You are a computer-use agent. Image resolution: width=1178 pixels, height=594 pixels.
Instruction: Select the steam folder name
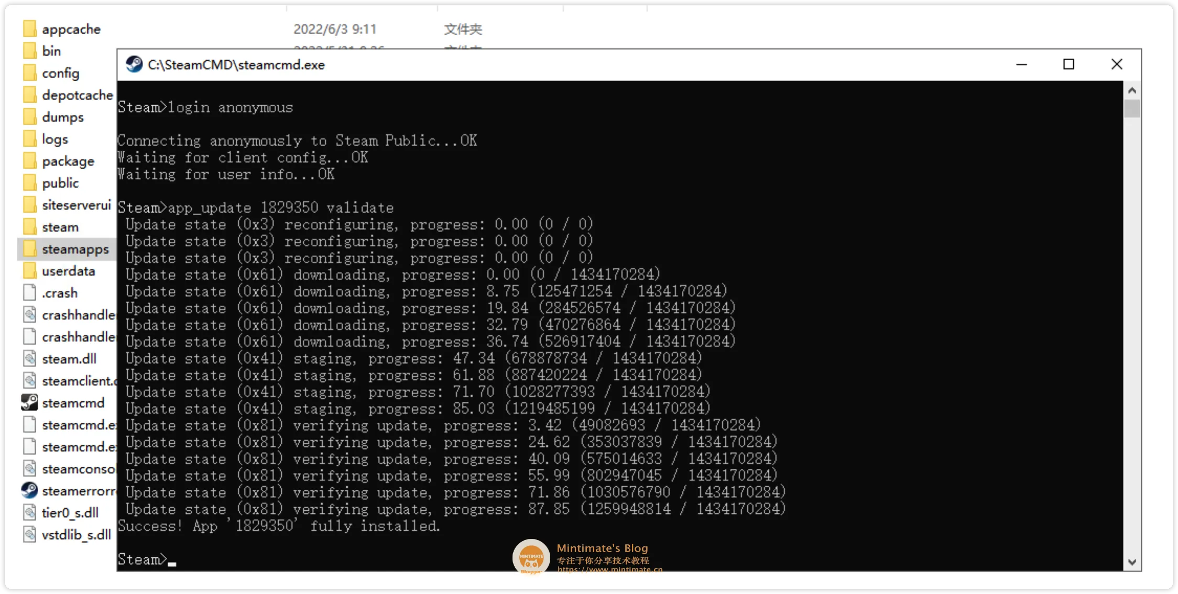point(60,227)
